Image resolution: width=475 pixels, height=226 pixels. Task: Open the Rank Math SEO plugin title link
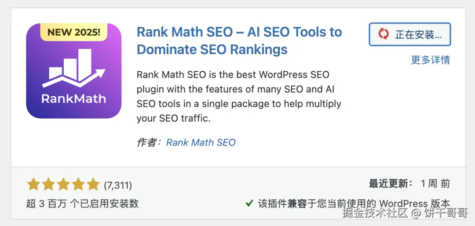point(239,40)
